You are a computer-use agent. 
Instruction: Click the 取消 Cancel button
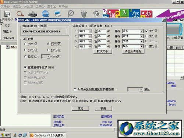point(103,109)
